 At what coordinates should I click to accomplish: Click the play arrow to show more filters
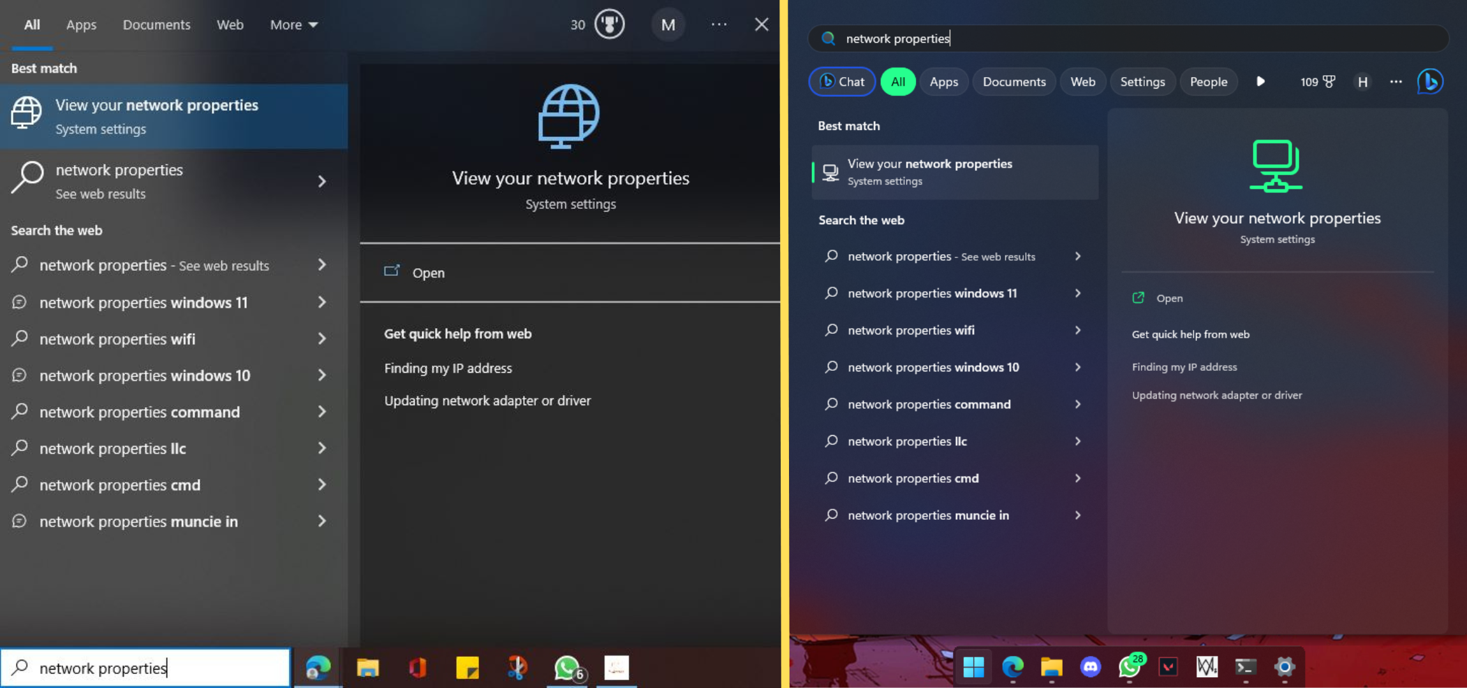(x=1260, y=82)
